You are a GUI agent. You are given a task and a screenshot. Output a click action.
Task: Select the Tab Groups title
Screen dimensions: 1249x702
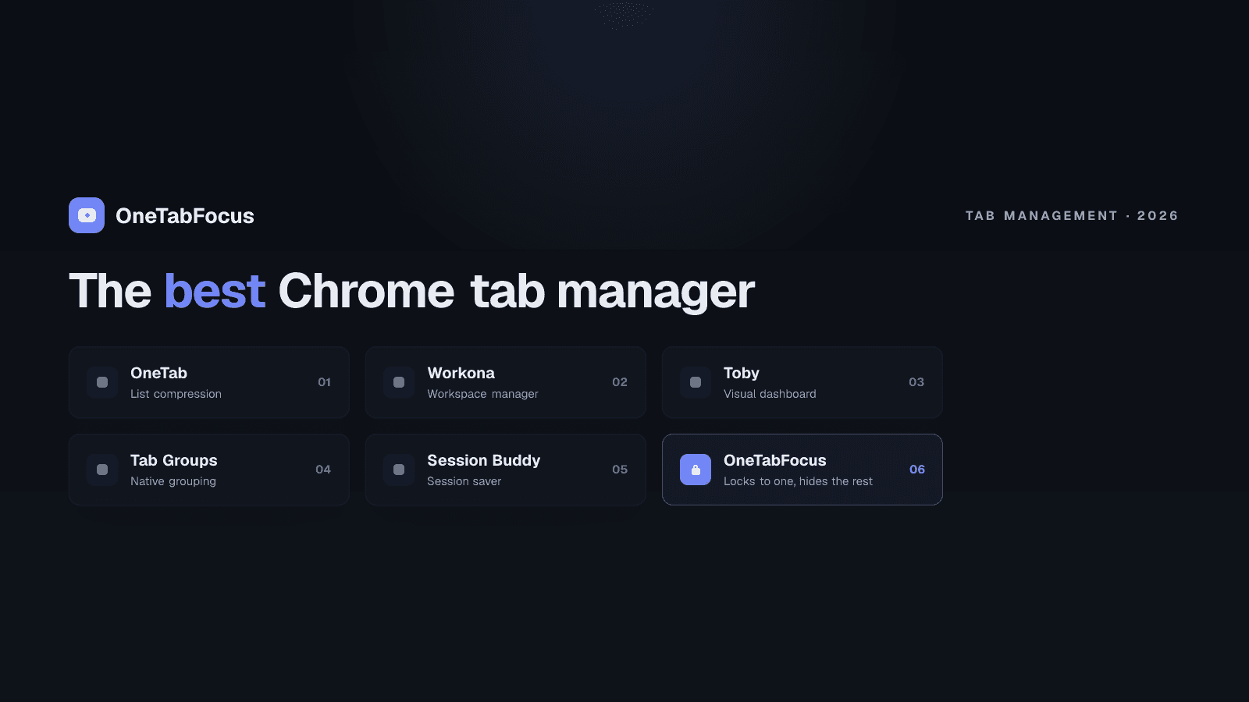(173, 460)
